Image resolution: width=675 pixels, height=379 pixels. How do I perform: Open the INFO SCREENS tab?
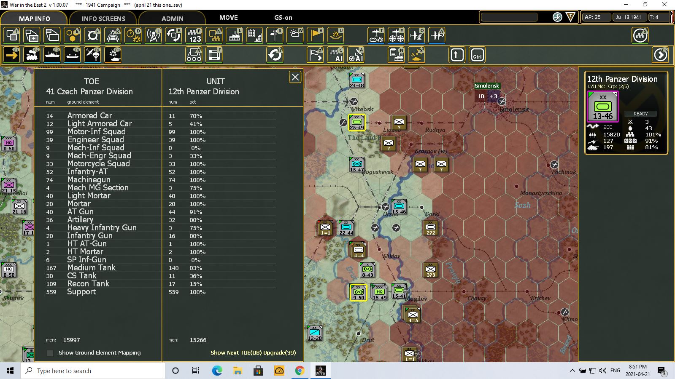coord(103,19)
